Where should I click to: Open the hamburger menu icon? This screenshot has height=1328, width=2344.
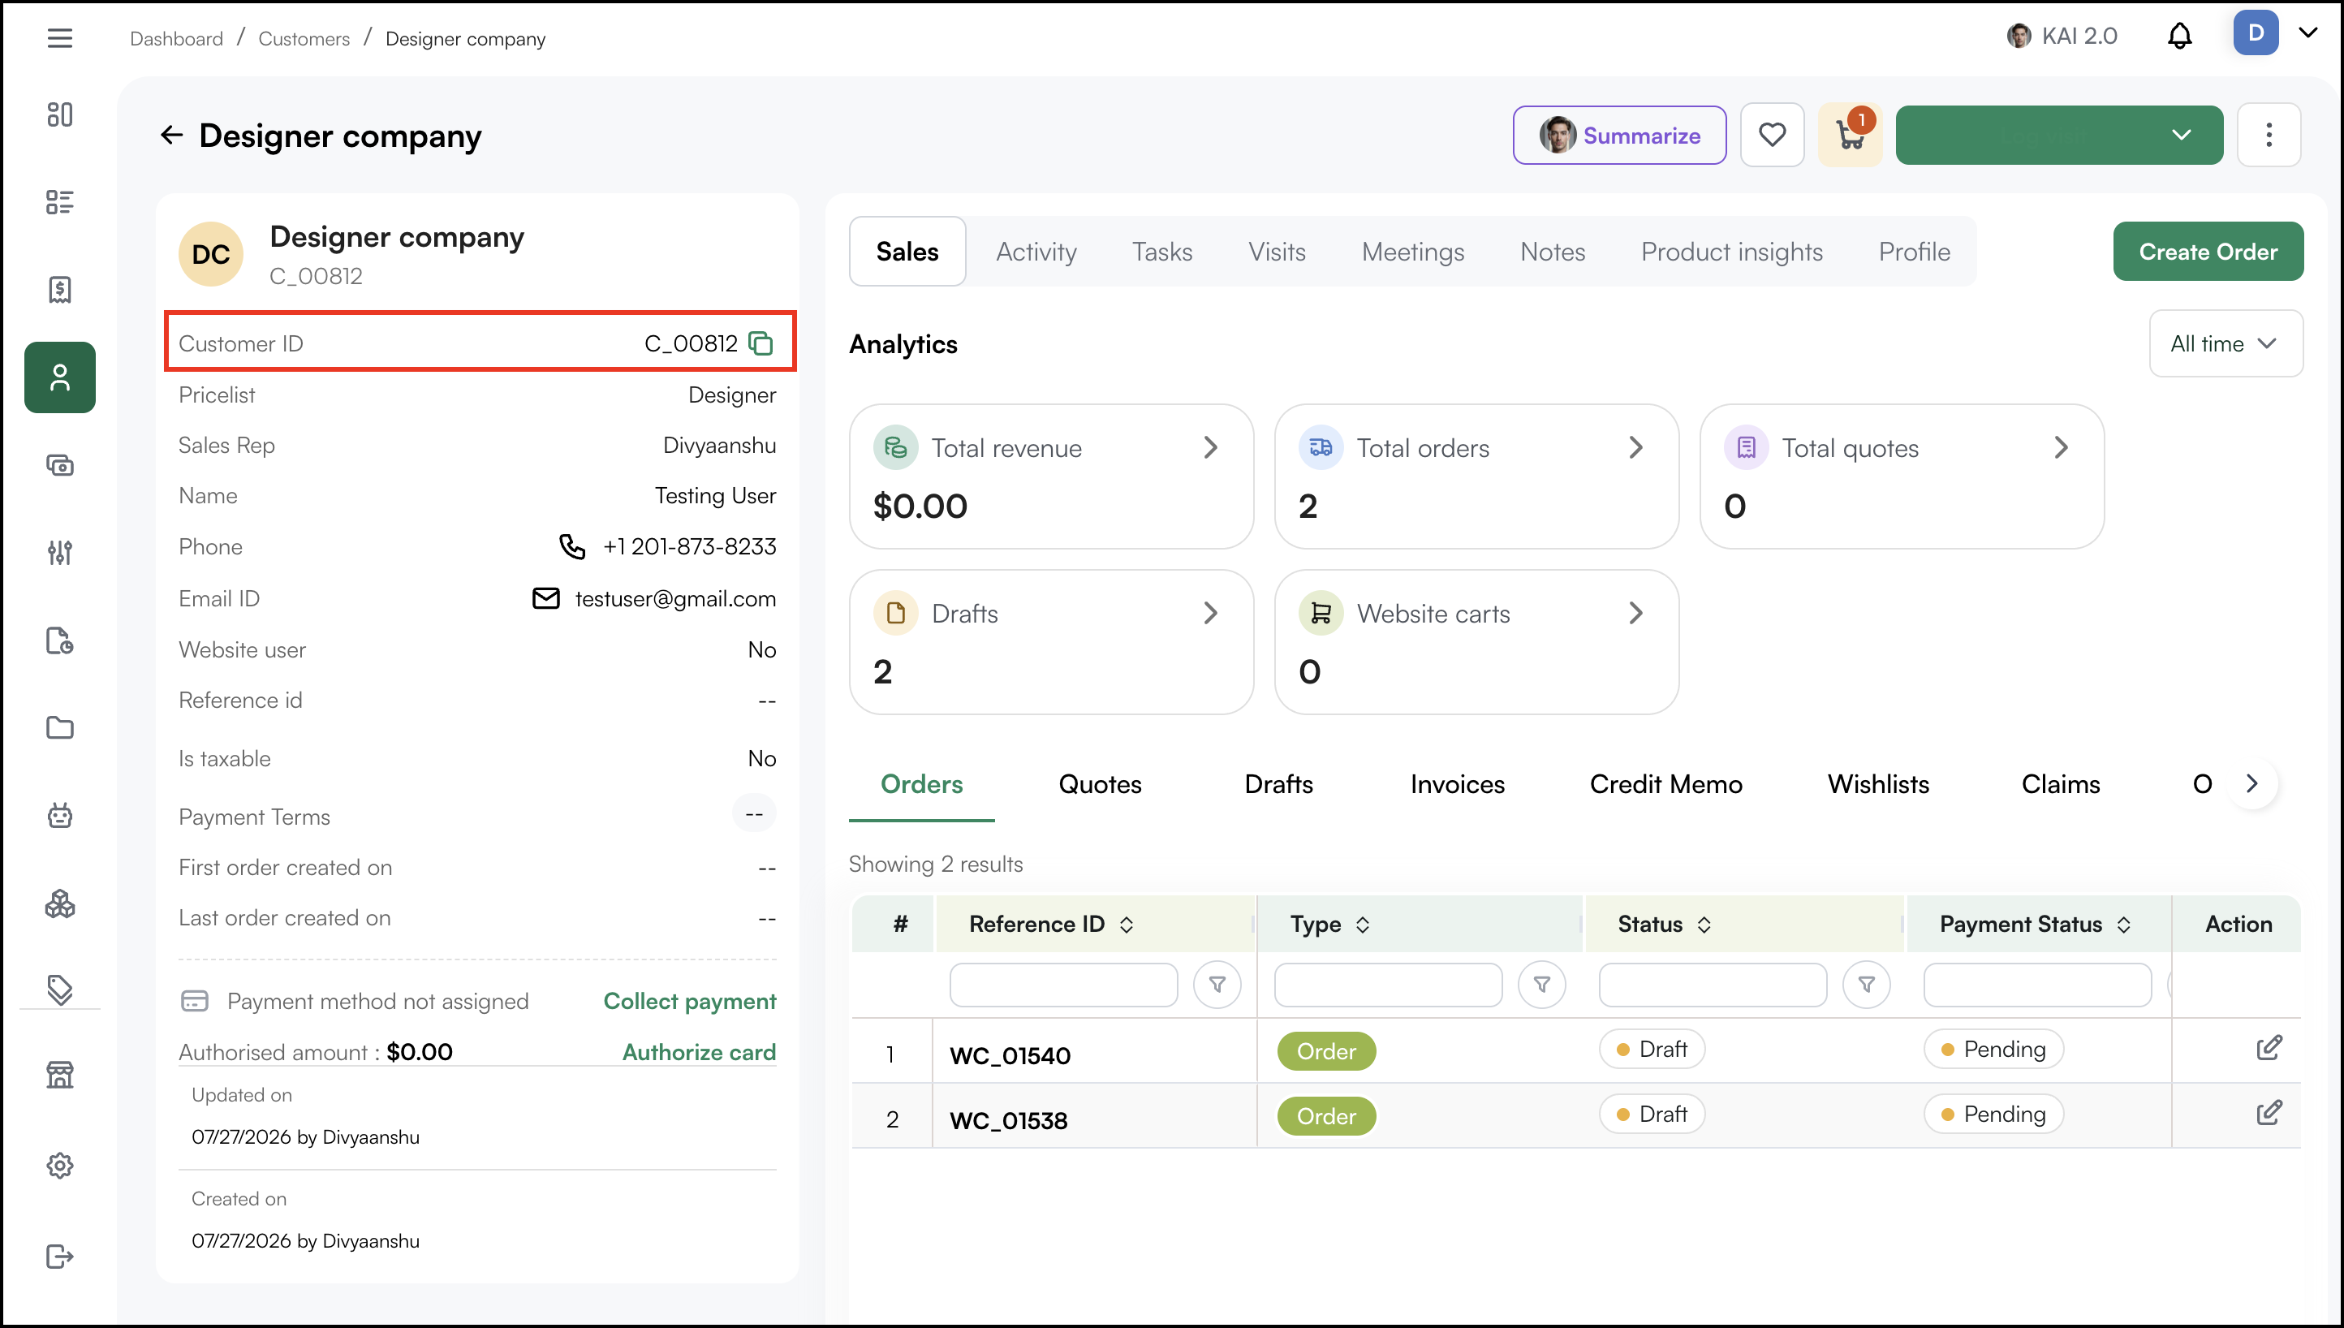[59, 38]
